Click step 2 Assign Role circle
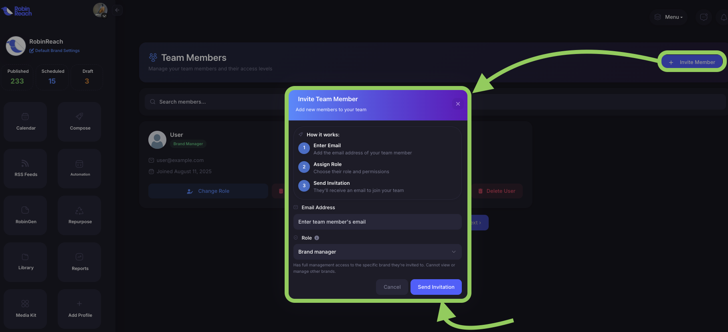Viewport: 728px width, 332px height. (304, 167)
